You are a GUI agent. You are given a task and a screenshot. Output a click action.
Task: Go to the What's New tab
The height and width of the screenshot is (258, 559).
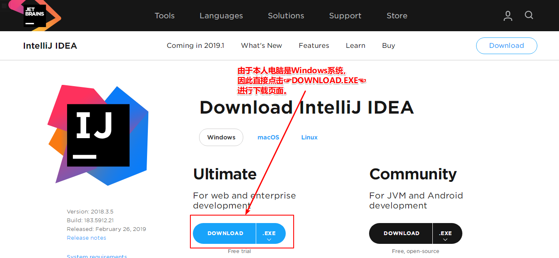click(x=261, y=45)
